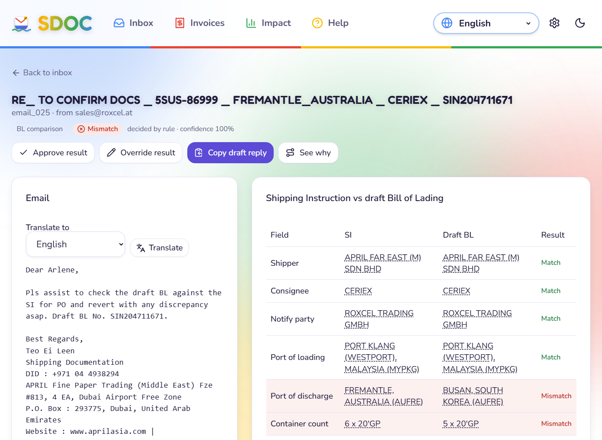The image size is (602, 440).
Task: Open the Inbox tray icon
Action: 119,23
